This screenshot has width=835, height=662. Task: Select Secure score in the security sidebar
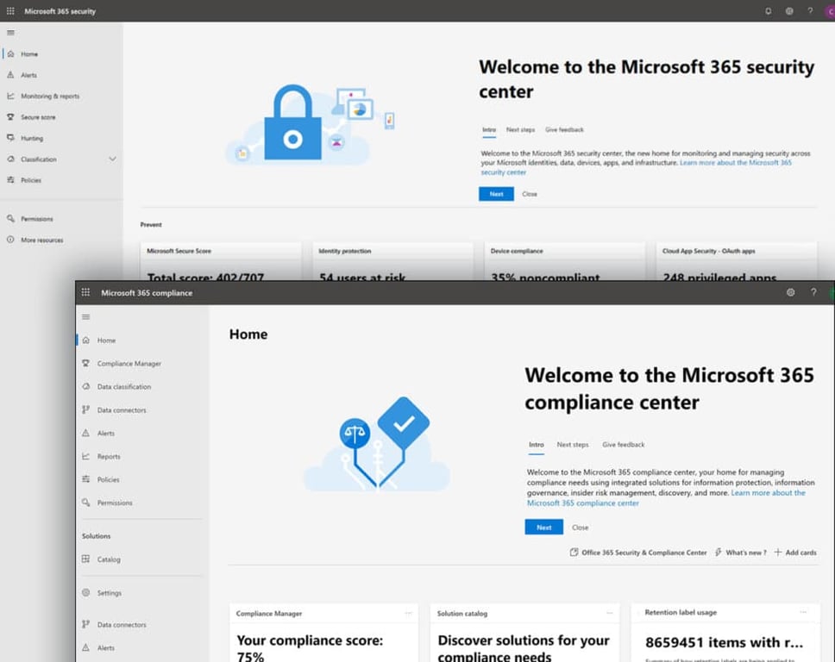41,116
